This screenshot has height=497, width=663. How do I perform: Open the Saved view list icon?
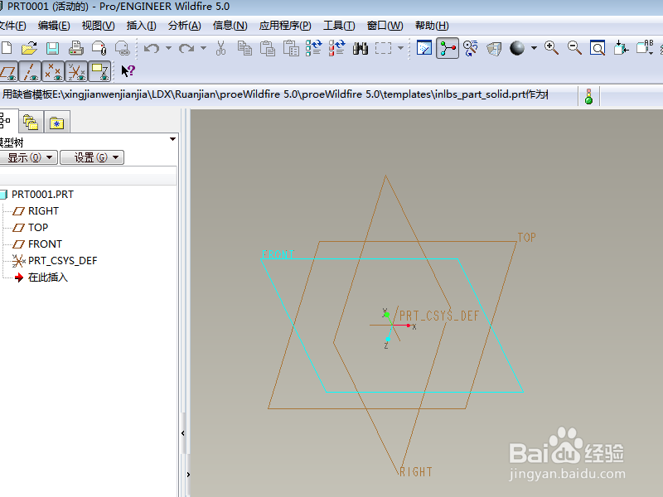pos(645,48)
